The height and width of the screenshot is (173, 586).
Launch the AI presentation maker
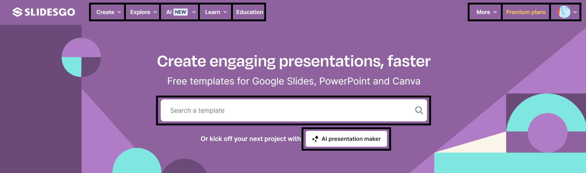coord(346,139)
